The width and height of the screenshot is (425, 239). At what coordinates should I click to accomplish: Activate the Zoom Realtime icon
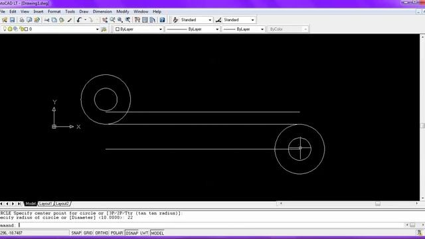112,20
